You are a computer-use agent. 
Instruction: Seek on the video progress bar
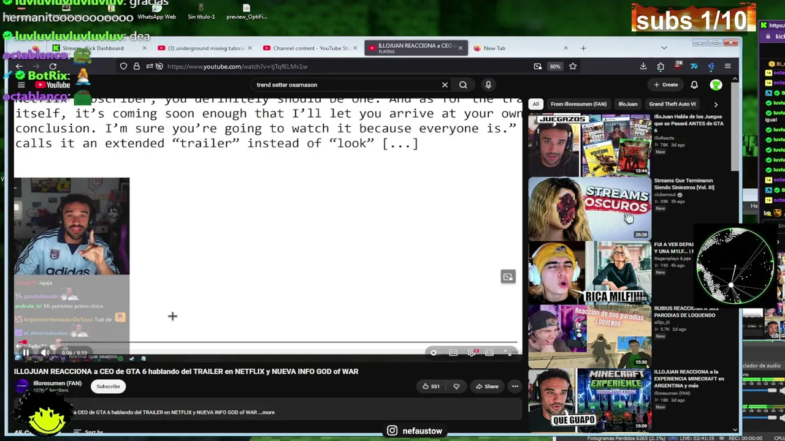pos(267,342)
